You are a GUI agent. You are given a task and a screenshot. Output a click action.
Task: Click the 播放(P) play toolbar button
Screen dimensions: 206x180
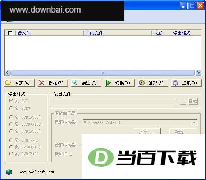[x=153, y=83]
